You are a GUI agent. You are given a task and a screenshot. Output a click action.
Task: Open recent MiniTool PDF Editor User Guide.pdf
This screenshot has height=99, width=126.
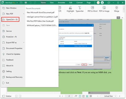pyautogui.click(x=40, y=21)
